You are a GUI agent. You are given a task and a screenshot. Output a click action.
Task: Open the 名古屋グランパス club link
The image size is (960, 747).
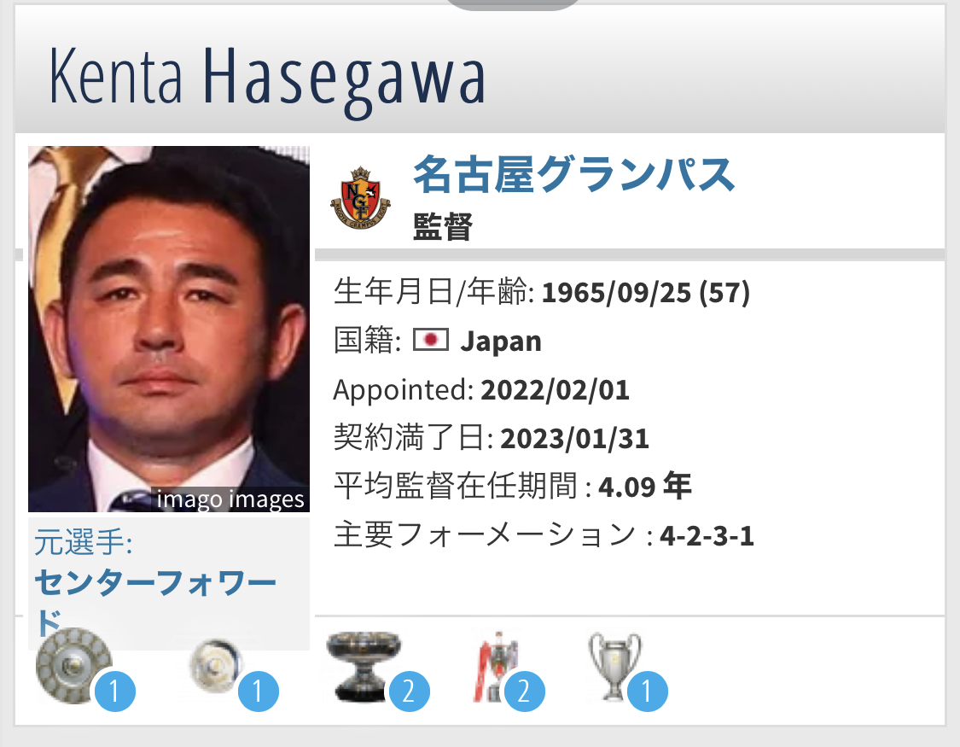point(574,174)
